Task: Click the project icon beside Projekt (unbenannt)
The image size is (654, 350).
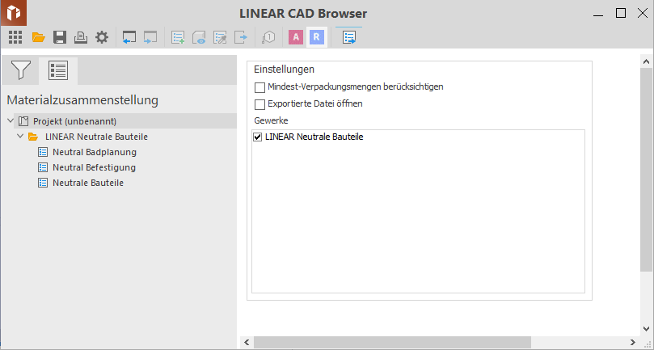Action: pyautogui.click(x=23, y=121)
